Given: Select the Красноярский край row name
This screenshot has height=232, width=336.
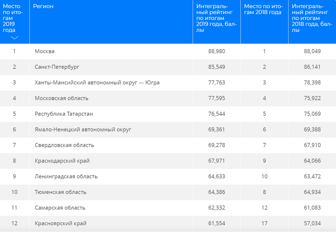Looking at the screenshot, I should [60, 223].
